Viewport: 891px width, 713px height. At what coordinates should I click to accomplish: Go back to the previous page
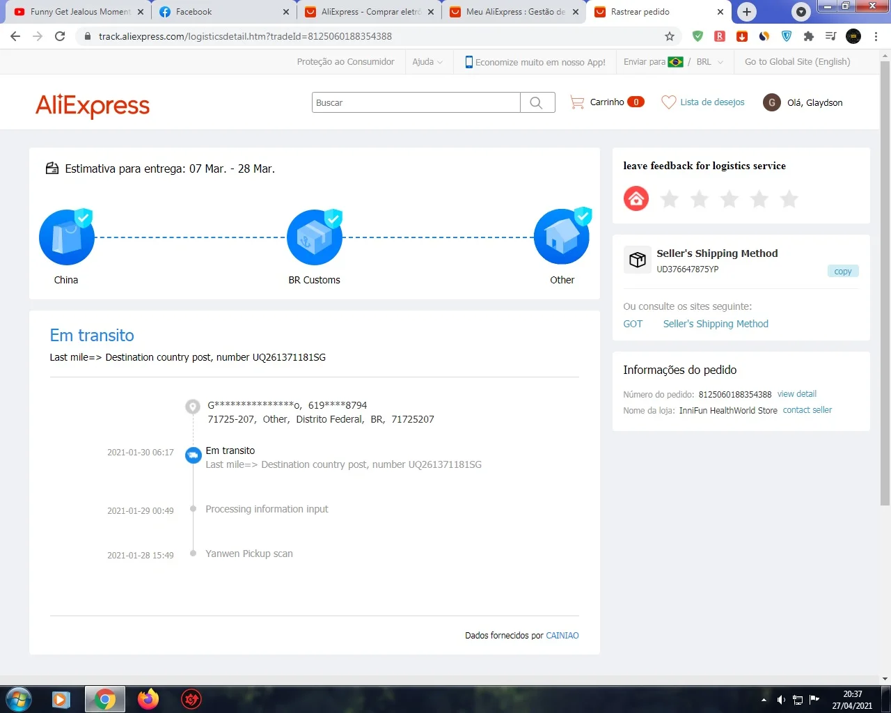[x=15, y=36]
